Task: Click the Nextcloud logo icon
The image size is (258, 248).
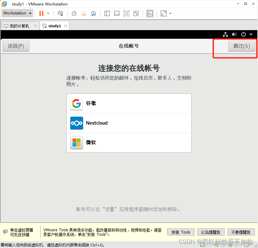Action: point(76,123)
